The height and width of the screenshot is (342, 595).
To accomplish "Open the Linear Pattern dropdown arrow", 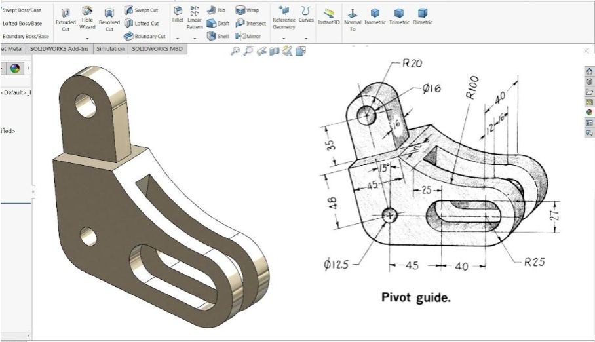I will pos(195,38).
